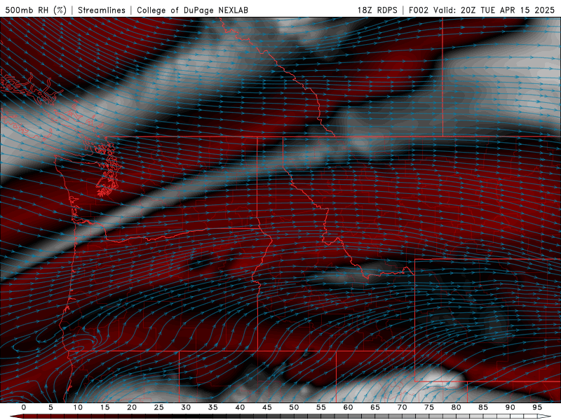Click the humidity color scale bar
561x420 pixels.
(280, 416)
